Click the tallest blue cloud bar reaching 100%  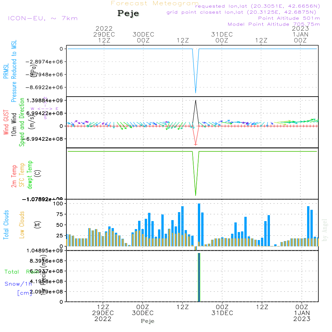pyautogui.click(x=199, y=225)
